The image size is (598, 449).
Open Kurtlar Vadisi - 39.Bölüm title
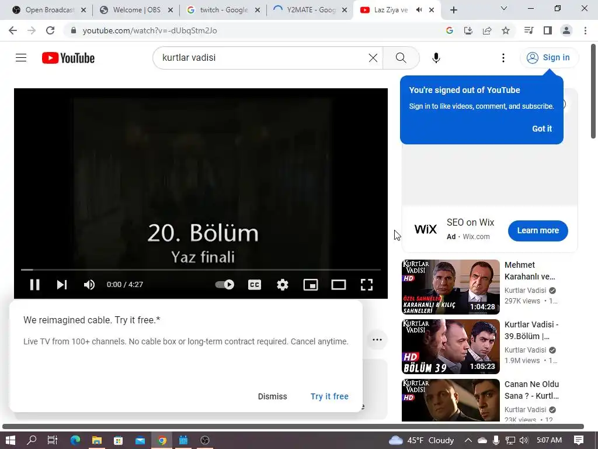[531, 330]
